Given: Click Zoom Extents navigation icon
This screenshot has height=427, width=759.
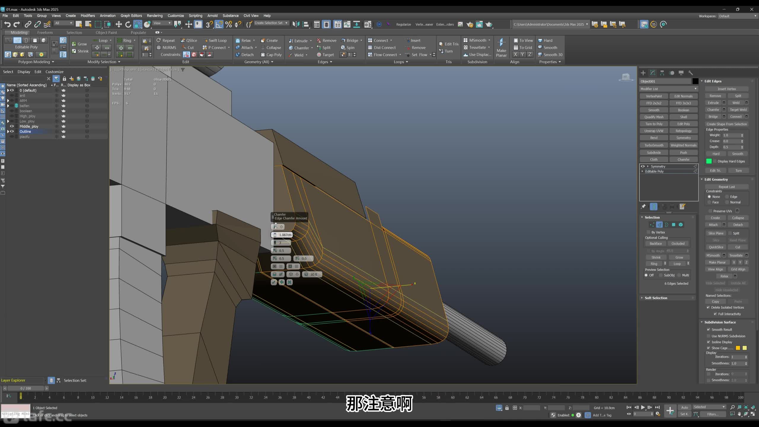Looking at the screenshot, I should (746, 407).
